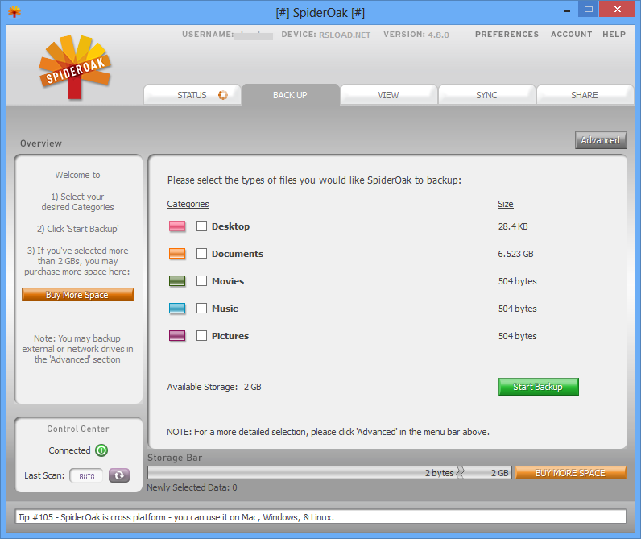Click the Newly Selected Data text
Viewport: 641px width, 539px height.
tap(192, 487)
